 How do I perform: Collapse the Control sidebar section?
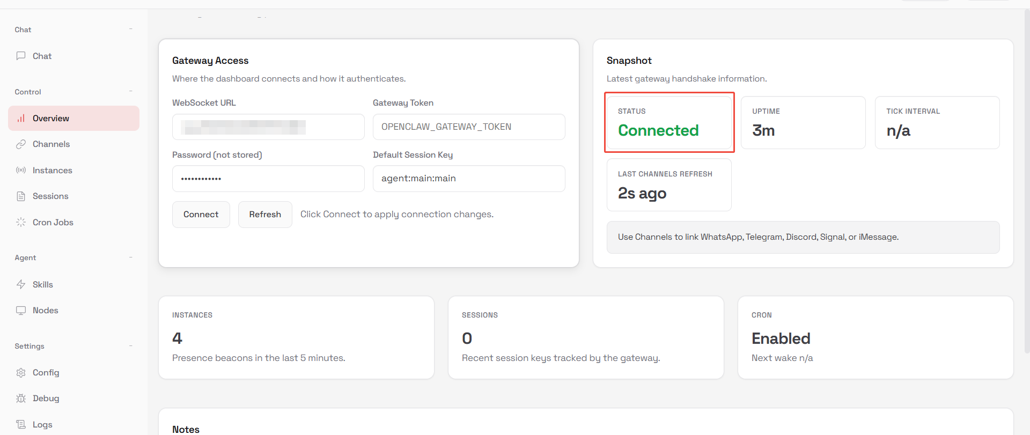tap(131, 91)
